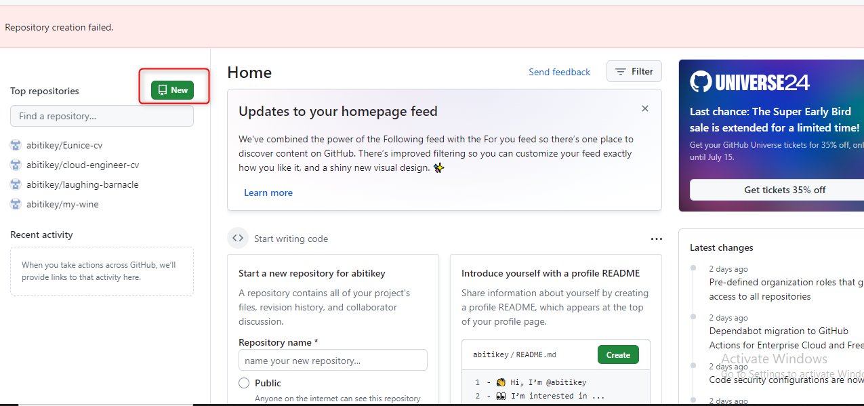Click the Learn more link

[268, 192]
